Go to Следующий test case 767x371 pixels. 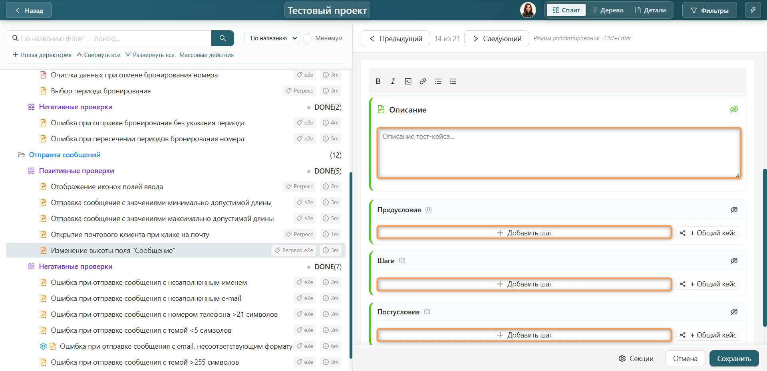497,38
